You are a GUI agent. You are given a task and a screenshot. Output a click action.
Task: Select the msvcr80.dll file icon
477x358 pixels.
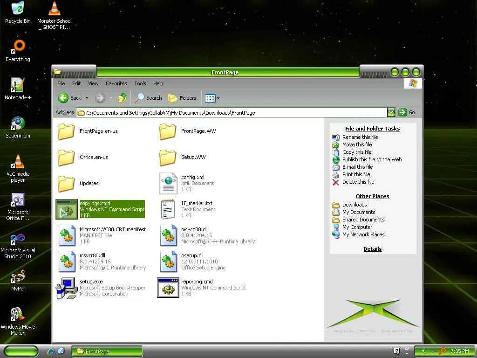pos(67,262)
